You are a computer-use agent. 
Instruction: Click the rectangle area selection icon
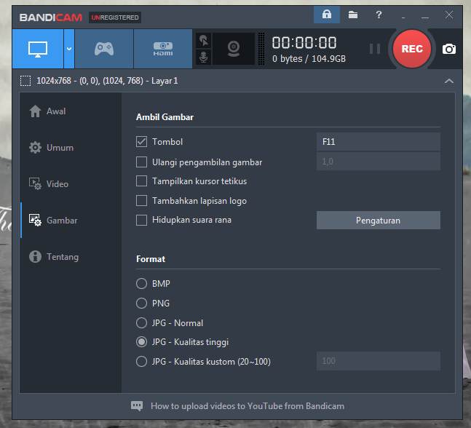coord(25,81)
